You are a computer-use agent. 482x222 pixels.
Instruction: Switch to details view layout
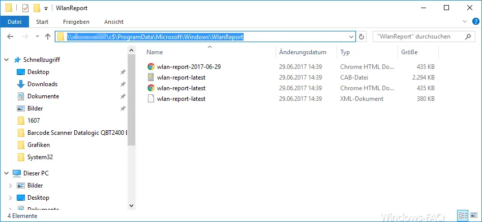463,215
